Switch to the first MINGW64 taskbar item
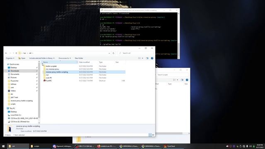 [x=129, y=146]
